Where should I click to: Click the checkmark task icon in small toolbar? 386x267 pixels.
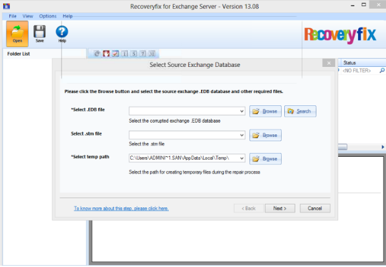(115, 53)
